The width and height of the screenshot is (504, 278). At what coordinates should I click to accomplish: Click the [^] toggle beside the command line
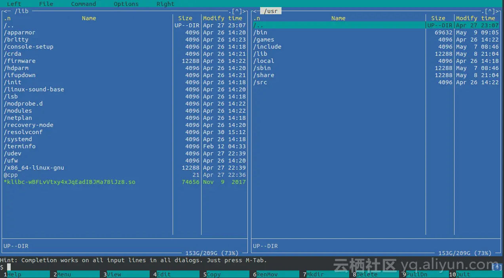pyautogui.click(x=497, y=267)
